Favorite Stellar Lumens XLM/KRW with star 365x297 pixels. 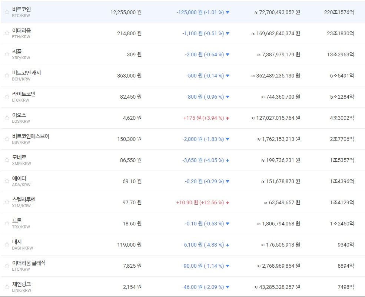[7, 202]
